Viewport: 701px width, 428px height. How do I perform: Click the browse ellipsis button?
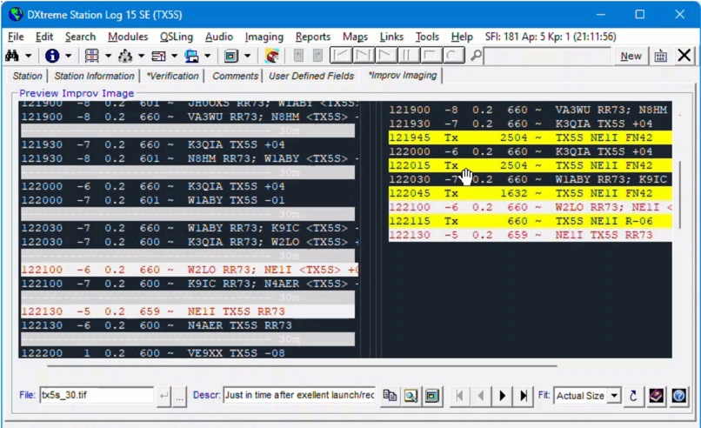coord(179,396)
